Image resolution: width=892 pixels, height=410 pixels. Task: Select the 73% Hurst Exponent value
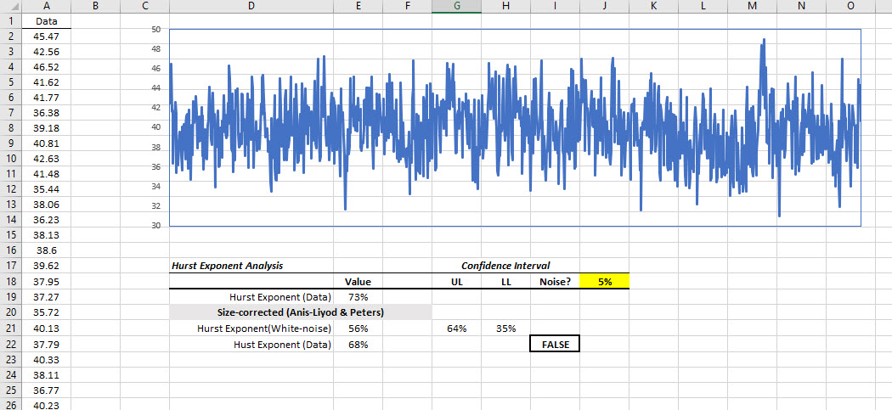click(358, 297)
